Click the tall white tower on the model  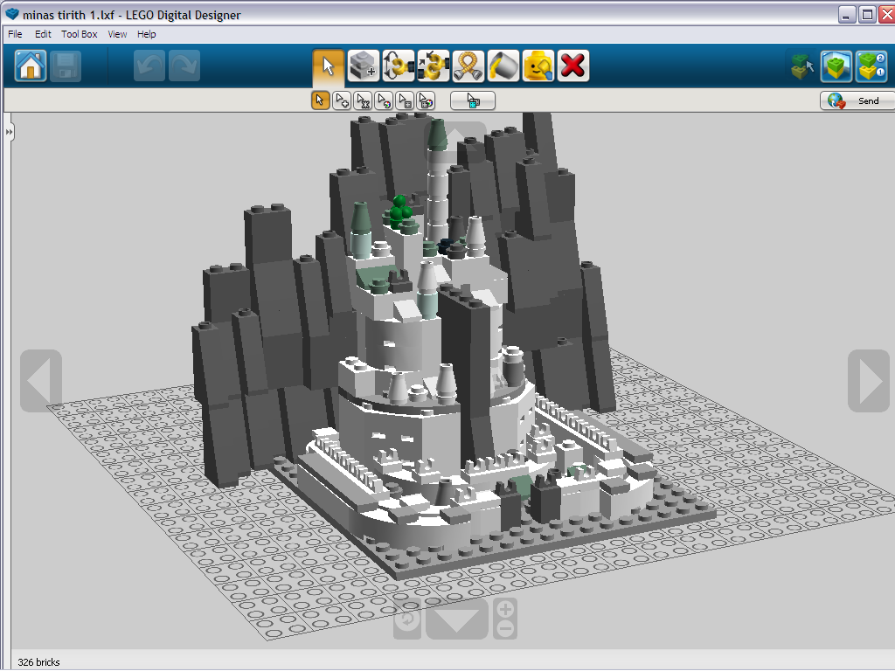point(438,183)
